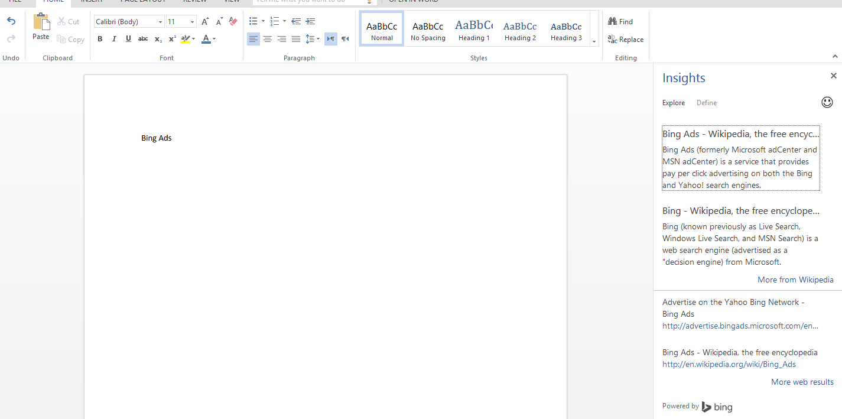Toggle underline formatting

pyautogui.click(x=128, y=39)
